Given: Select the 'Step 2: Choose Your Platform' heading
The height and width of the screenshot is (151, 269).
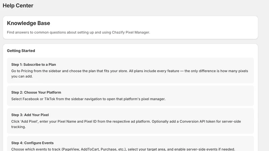Looking at the screenshot, I should point(36,93).
